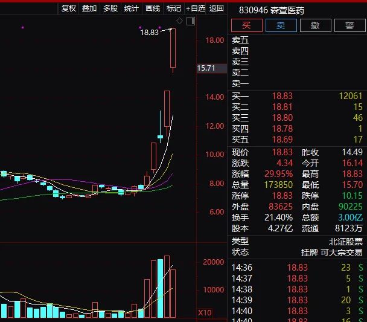Click the 内盘 value 90225
Viewport: 367px width, 322px height.
click(x=351, y=207)
